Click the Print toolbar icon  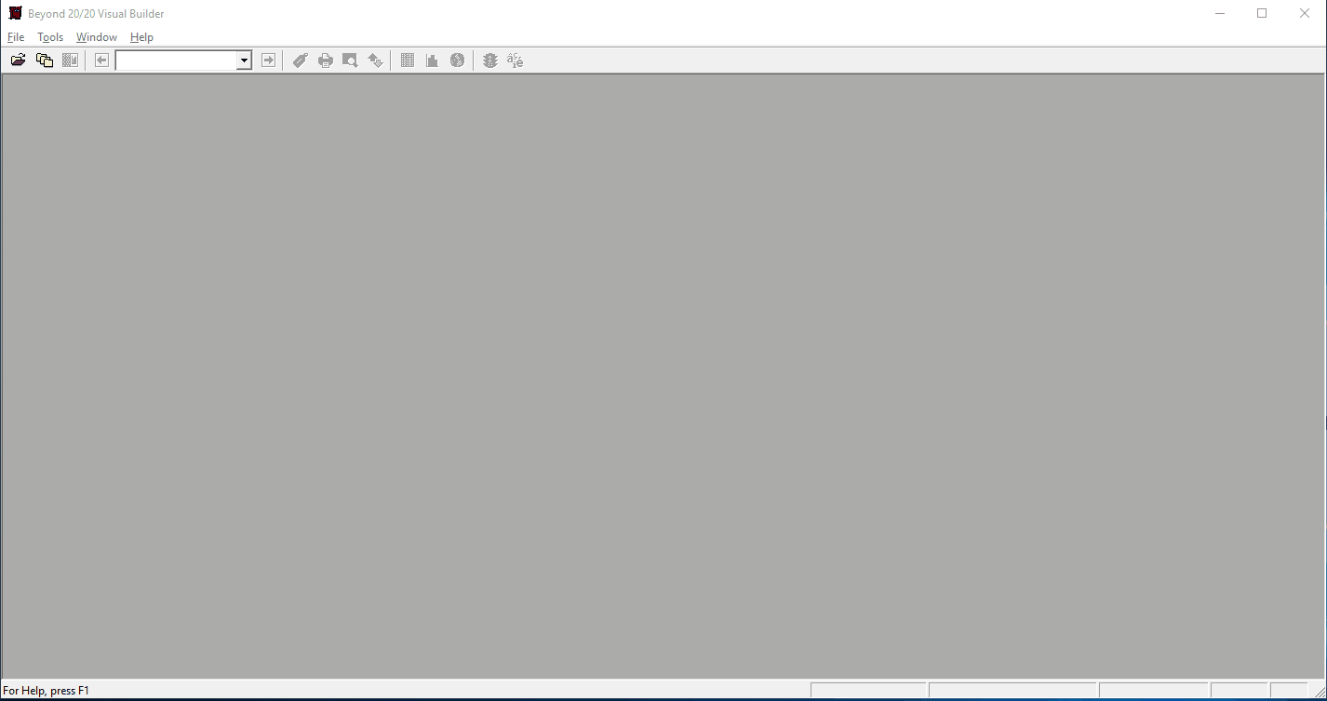[325, 61]
